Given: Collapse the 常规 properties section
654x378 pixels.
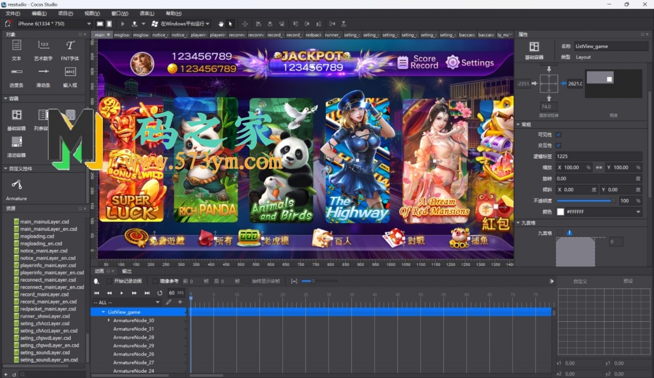Looking at the screenshot, I should tap(519, 124).
